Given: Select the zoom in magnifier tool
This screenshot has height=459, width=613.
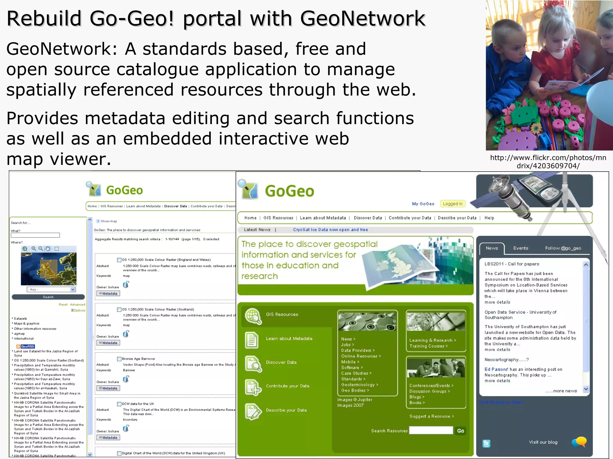Looking at the screenshot, I should point(34,249).
